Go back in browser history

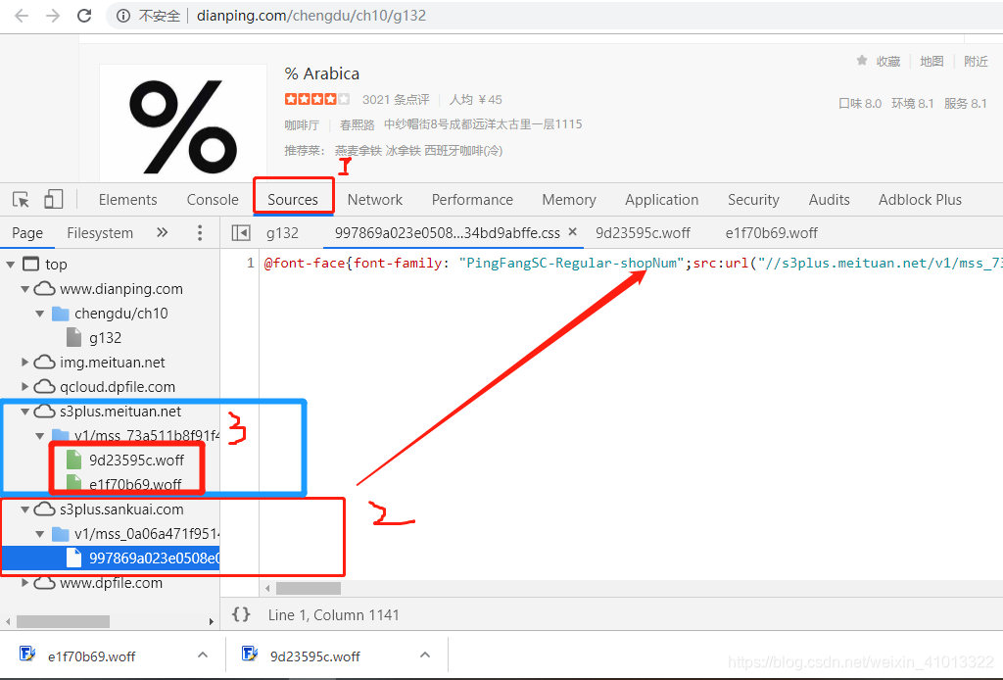(22, 16)
